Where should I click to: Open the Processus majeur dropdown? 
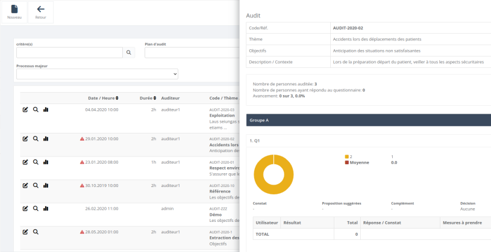click(x=97, y=74)
